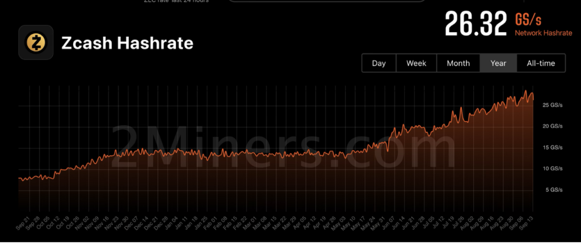Viewport: 581px width, 244px height.
Task: Click the 20 GS/s axis label
Action: [x=552, y=126]
